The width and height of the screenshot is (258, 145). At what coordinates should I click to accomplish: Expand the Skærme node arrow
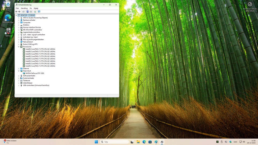point(19,68)
